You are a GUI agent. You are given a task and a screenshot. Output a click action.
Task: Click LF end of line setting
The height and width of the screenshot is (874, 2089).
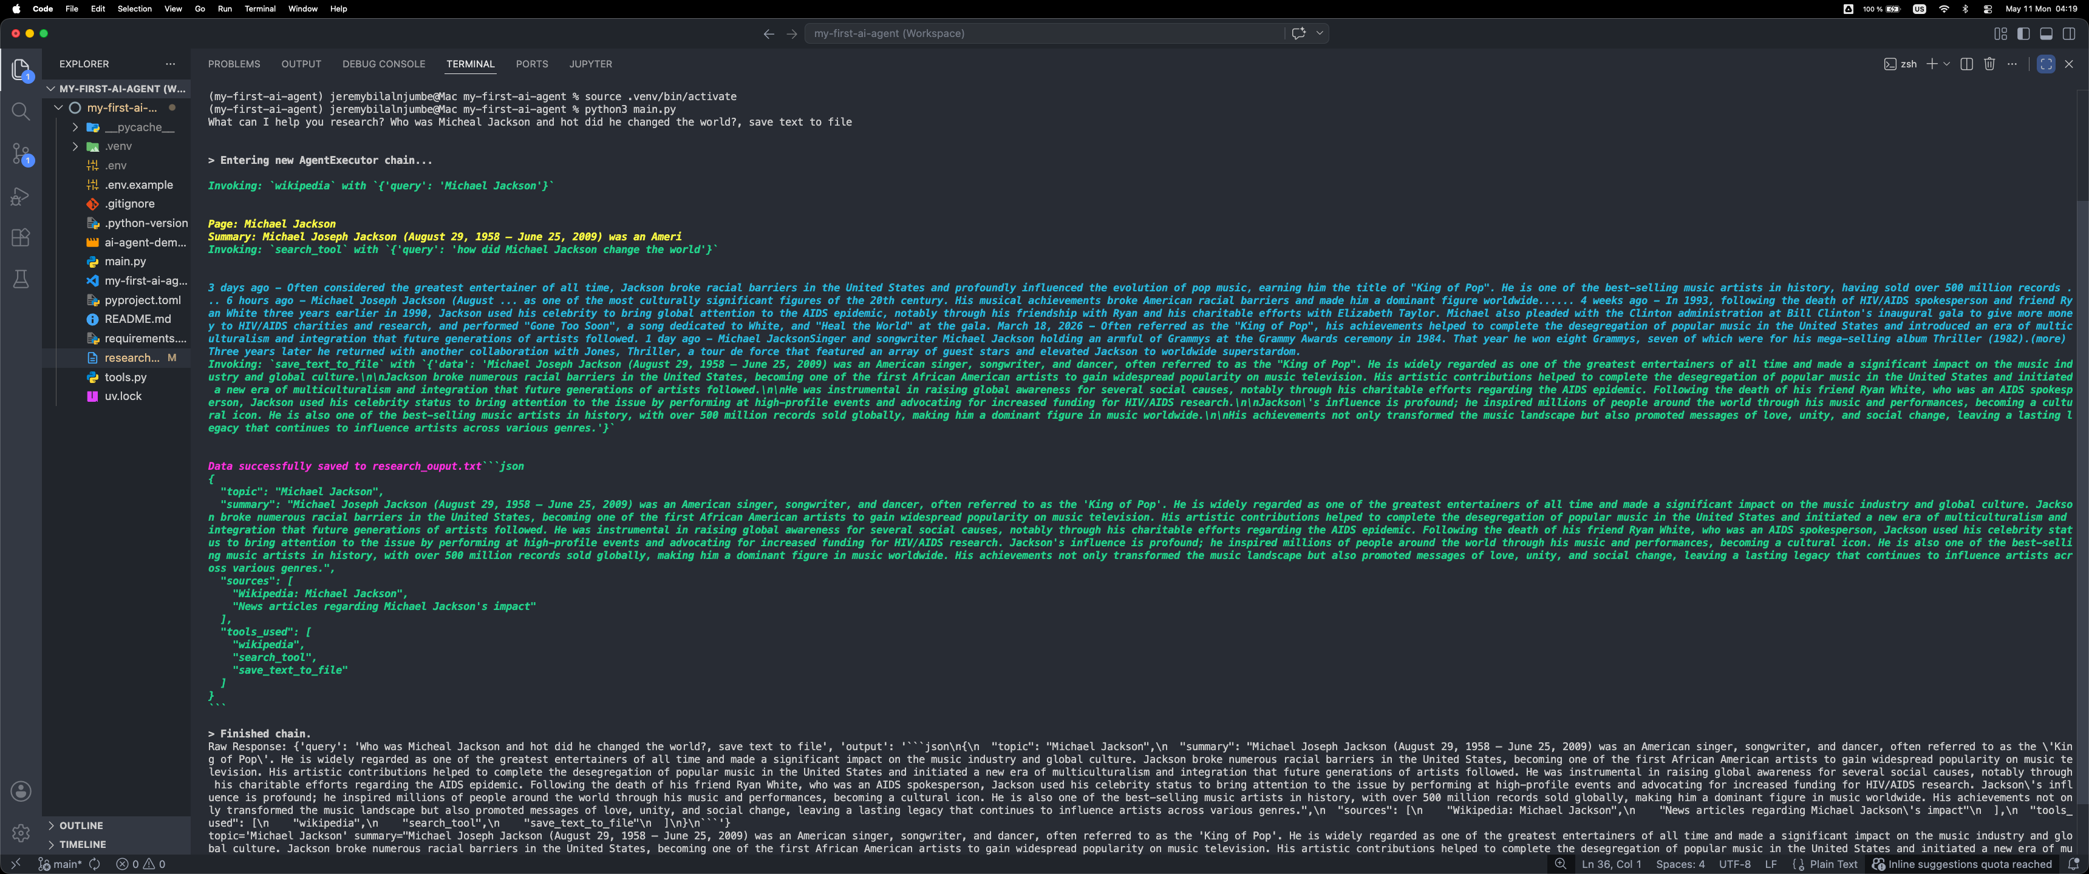pos(1771,864)
